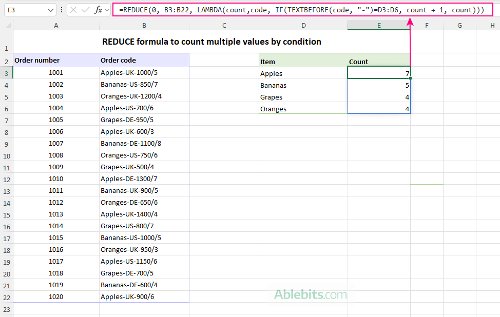Select column F header
Image resolution: width=500 pixels, height=317 pixels.
click(x=427, y=26)
